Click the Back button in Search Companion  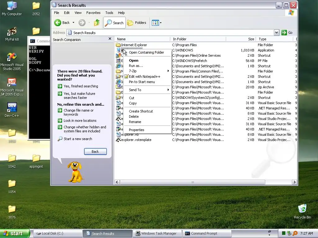pyautogui.click(x=95, y=152)
